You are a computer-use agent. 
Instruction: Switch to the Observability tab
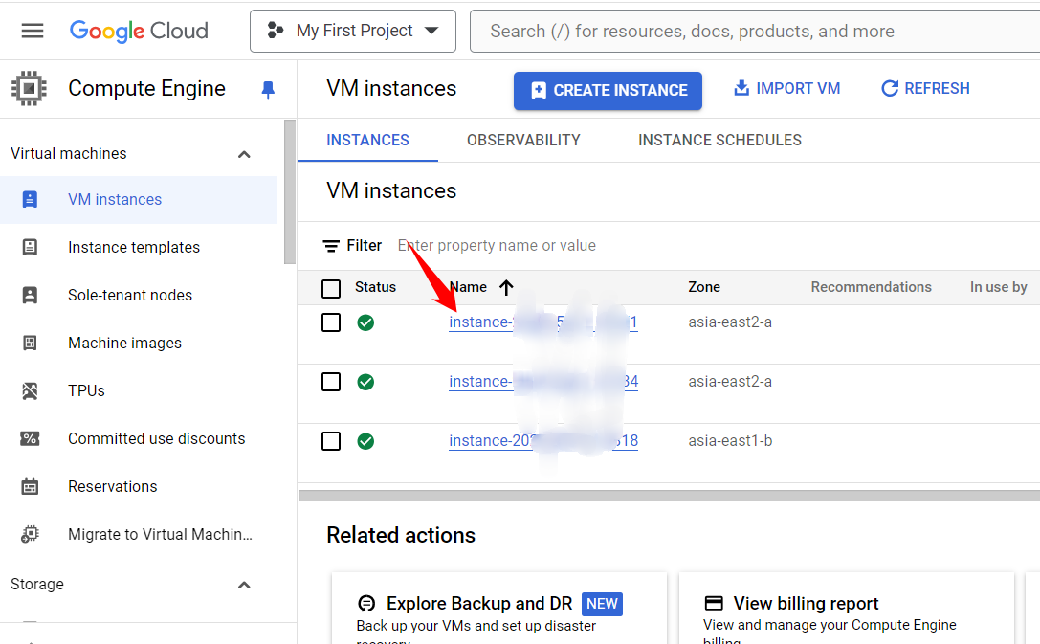(x=523, y=140)
